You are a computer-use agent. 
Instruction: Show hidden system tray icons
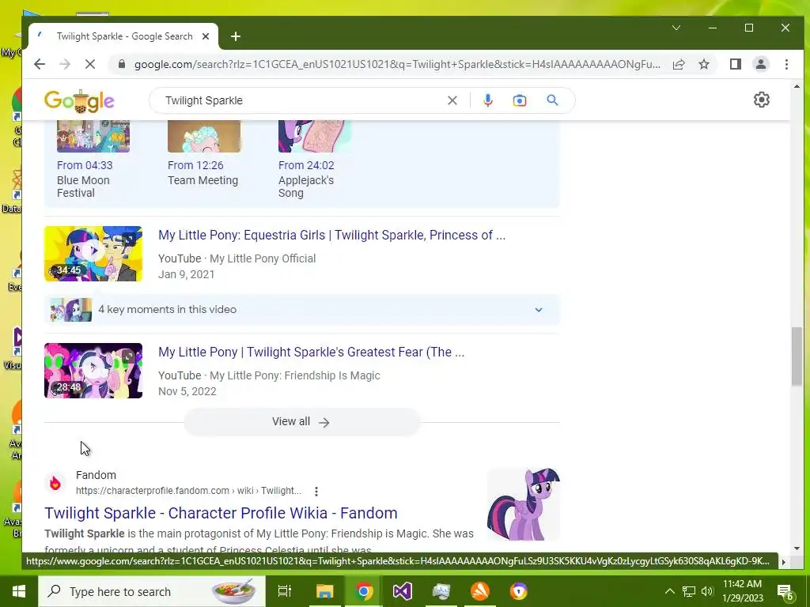click(669, 591)
